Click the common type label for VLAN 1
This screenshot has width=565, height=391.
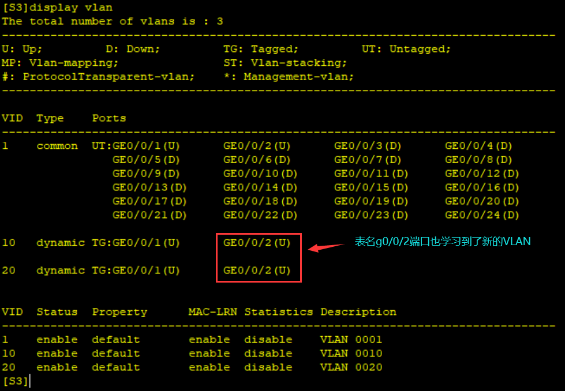[x=57, y=145]
